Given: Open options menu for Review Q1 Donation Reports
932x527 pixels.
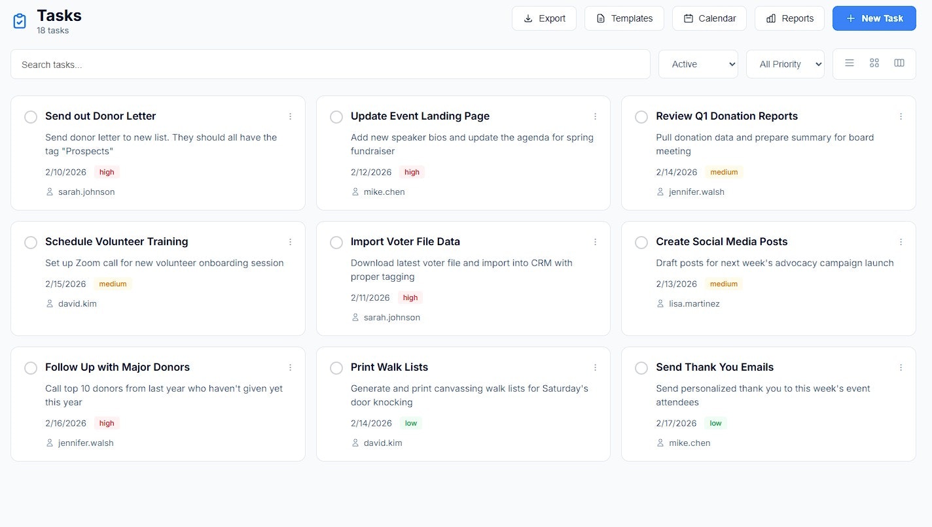Looking at the screenshot, I should pos(901,116).
